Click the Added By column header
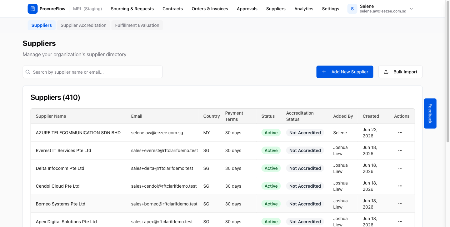Viewport: 450px width, 227px height. [x=343, y=116]
